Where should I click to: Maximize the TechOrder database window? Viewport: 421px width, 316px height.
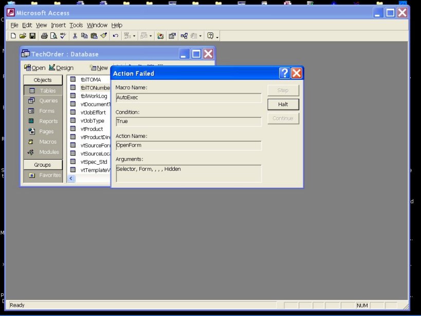(x=196, y=54)
